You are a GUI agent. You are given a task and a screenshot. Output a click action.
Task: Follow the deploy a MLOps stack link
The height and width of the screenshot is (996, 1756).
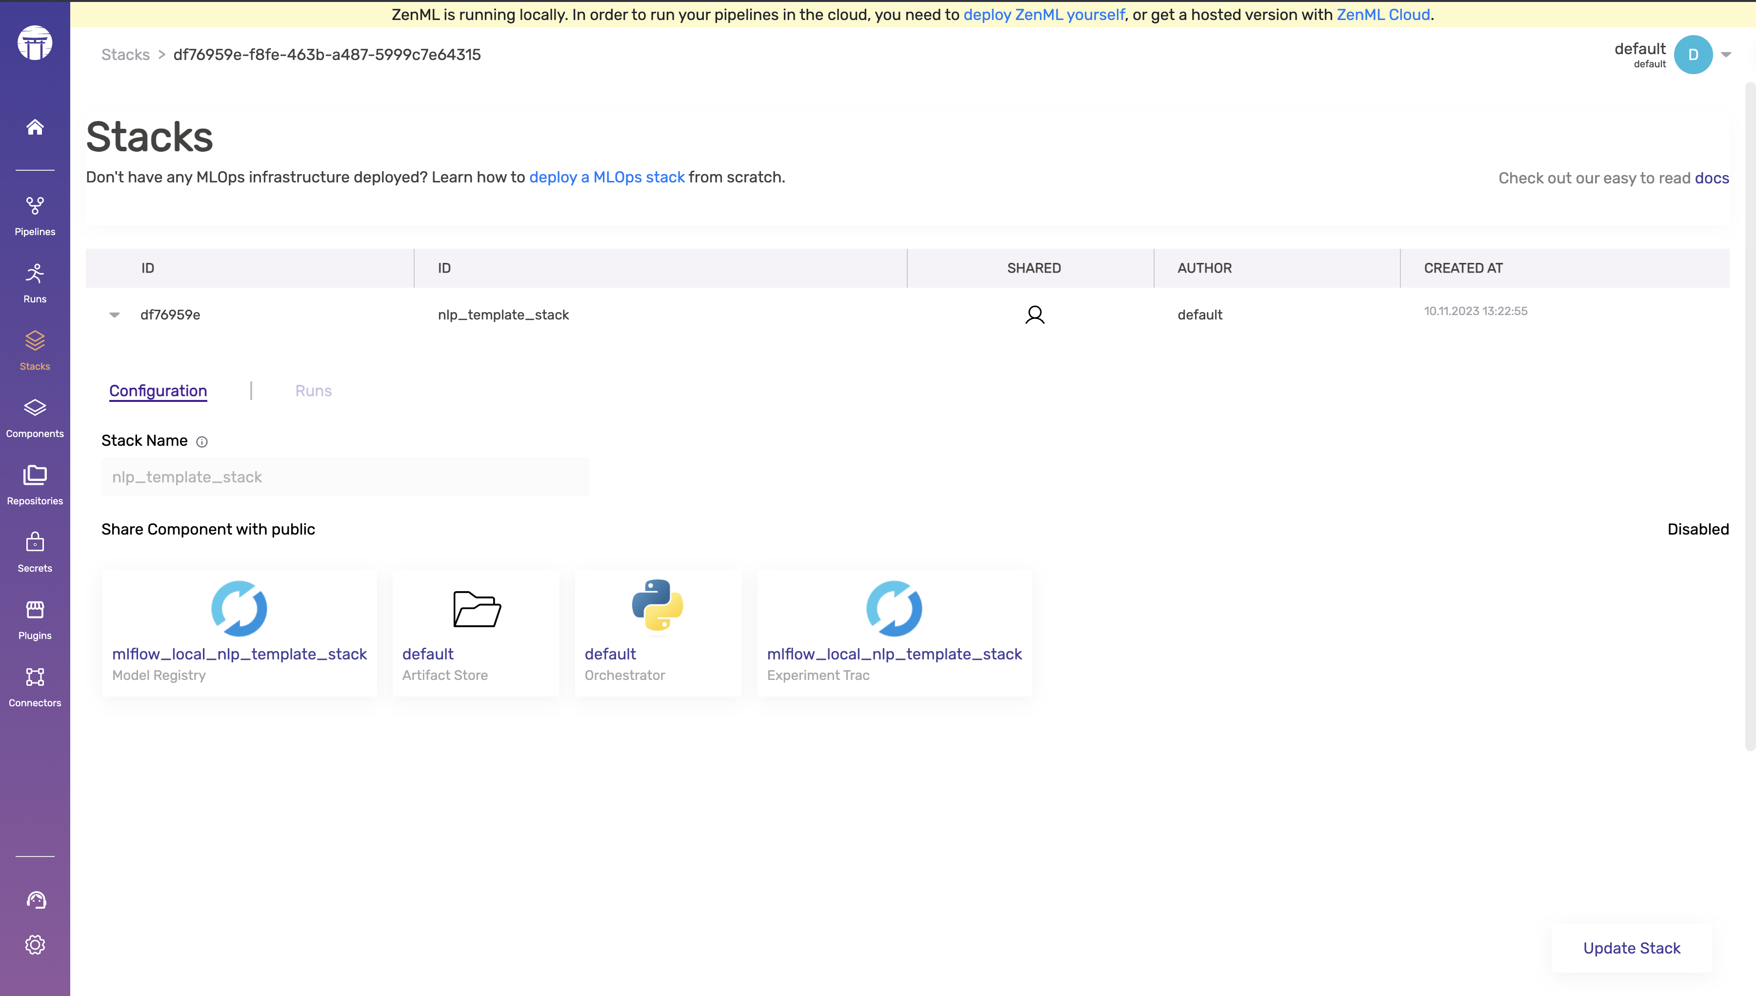[607, 177]
